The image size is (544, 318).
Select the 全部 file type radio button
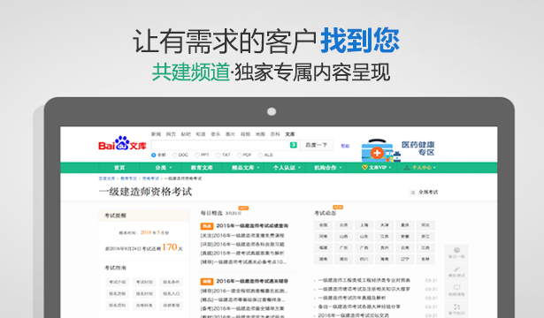tap(154, 155)
